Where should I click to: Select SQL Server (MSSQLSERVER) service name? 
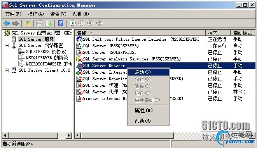(x=111, y=46)
